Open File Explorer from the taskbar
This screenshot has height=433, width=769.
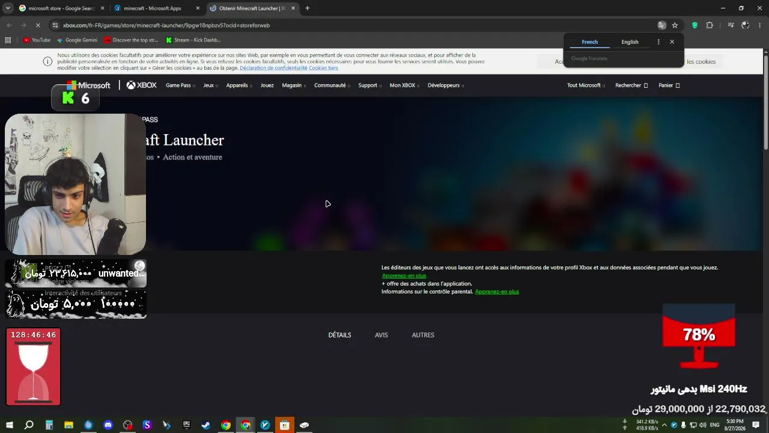pos(68,425)
